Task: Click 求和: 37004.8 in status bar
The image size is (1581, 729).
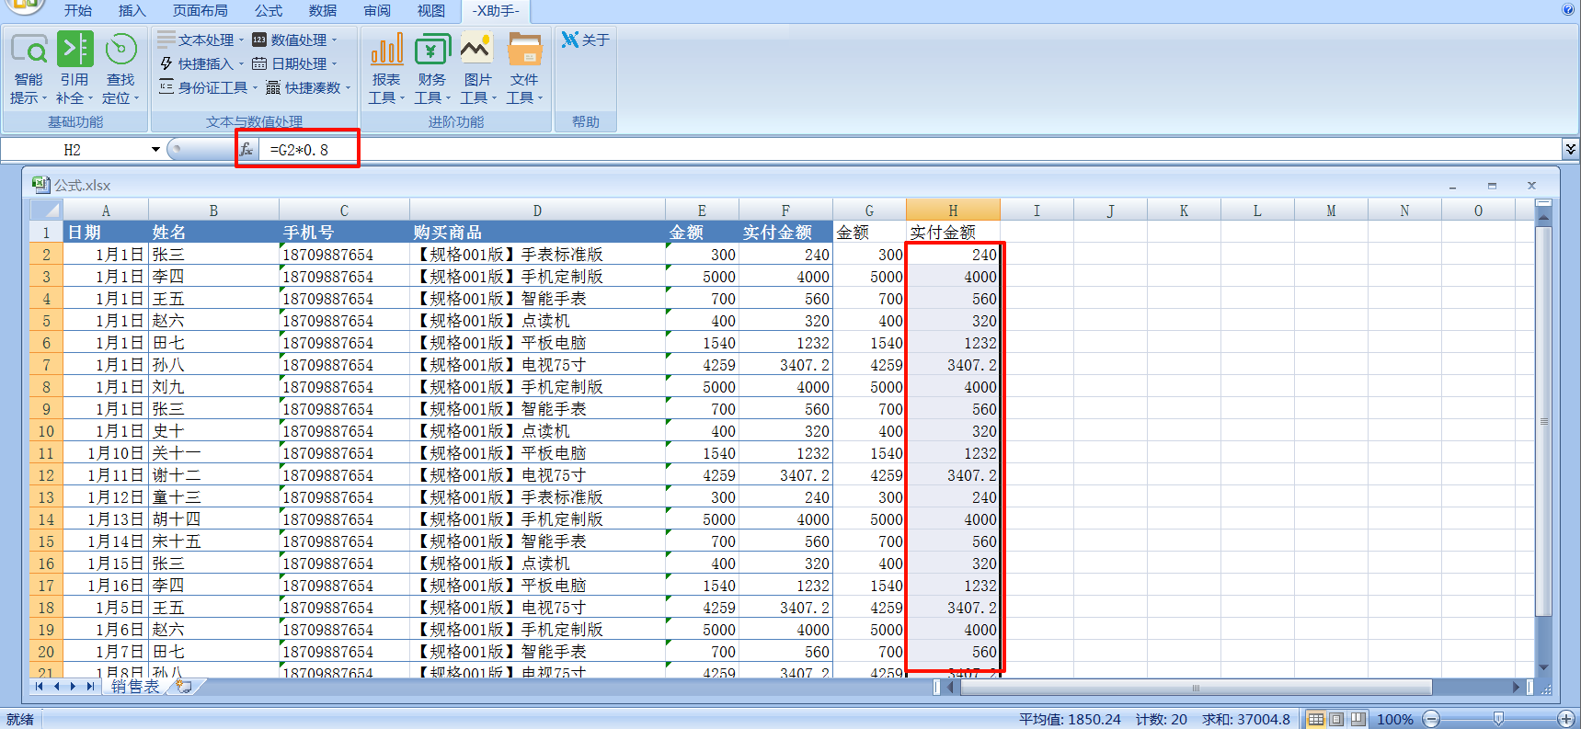Action: click(x=1246, y=719)
